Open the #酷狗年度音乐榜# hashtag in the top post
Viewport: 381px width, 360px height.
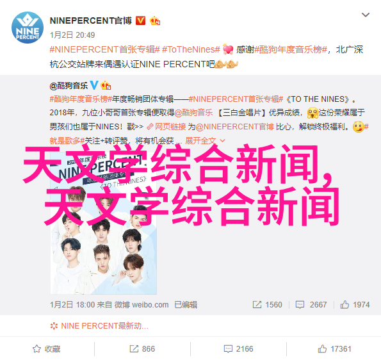click(x=291, y=49)
